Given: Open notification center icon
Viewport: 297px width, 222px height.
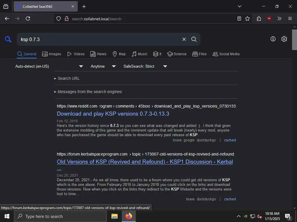Looking at the screenshot, I should [x=288, y=217].
